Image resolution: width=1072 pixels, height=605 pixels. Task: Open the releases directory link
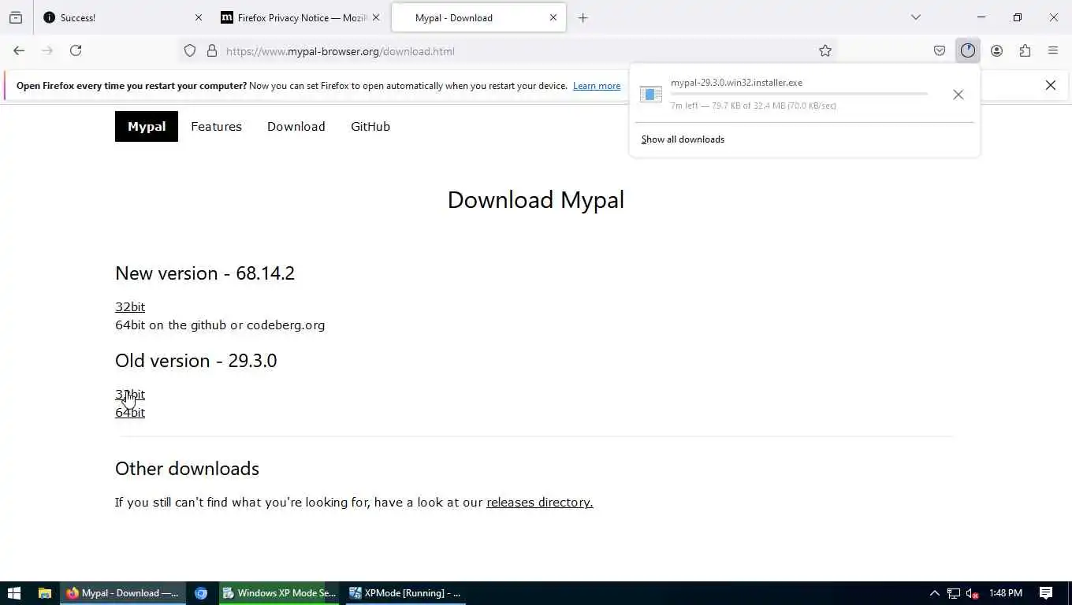(x=540, y=502)
